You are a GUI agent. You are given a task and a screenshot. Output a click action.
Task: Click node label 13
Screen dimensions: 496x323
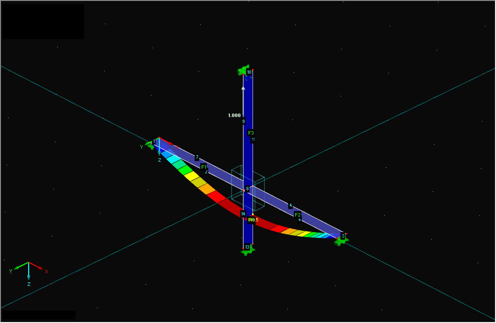pos(247,247)
